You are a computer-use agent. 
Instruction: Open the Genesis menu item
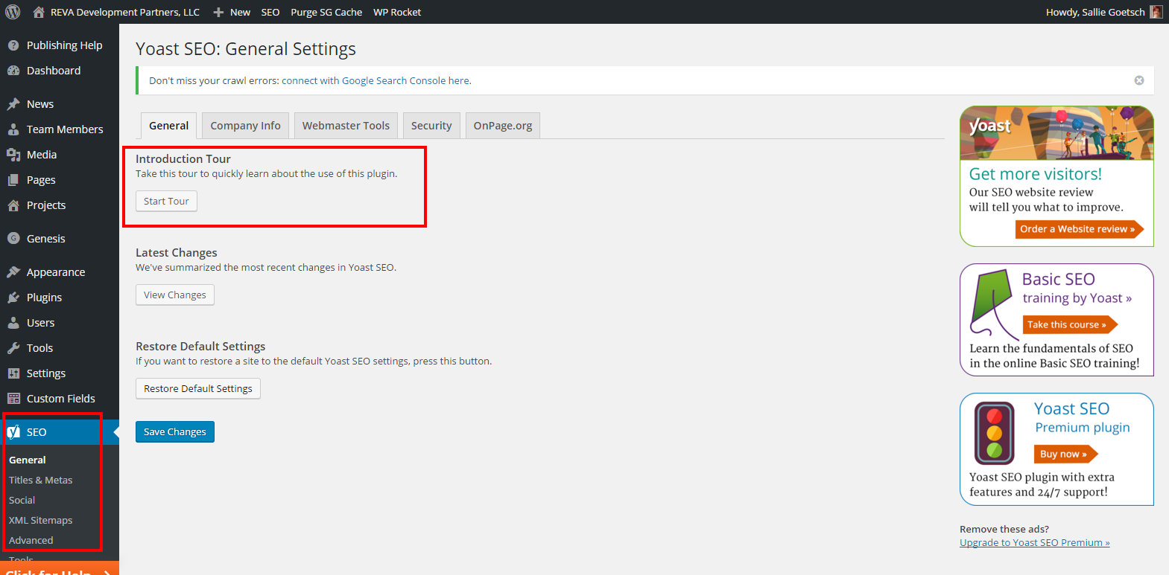60,239
